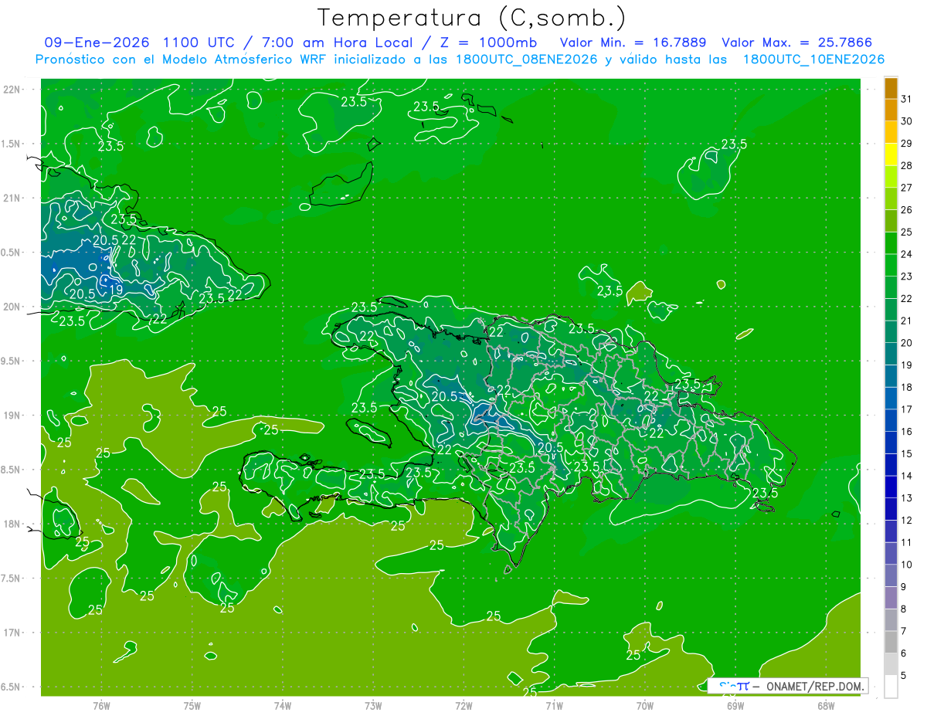This screenshot has width=927, height=716.
Task: Click the "Valor Max. = 25.7866" value
Action: click(x=797, y=42)
